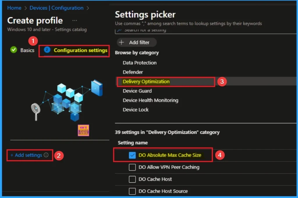This screenshot has height=198, width=298.
Task: Go to the Basics tab
Action: tap(27, 50)
